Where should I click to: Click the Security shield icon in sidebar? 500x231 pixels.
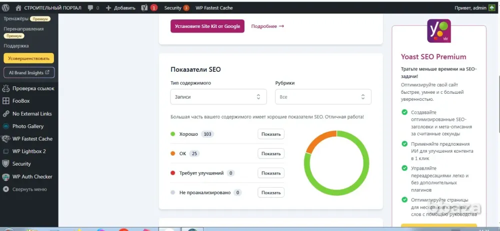coord(5,164)
